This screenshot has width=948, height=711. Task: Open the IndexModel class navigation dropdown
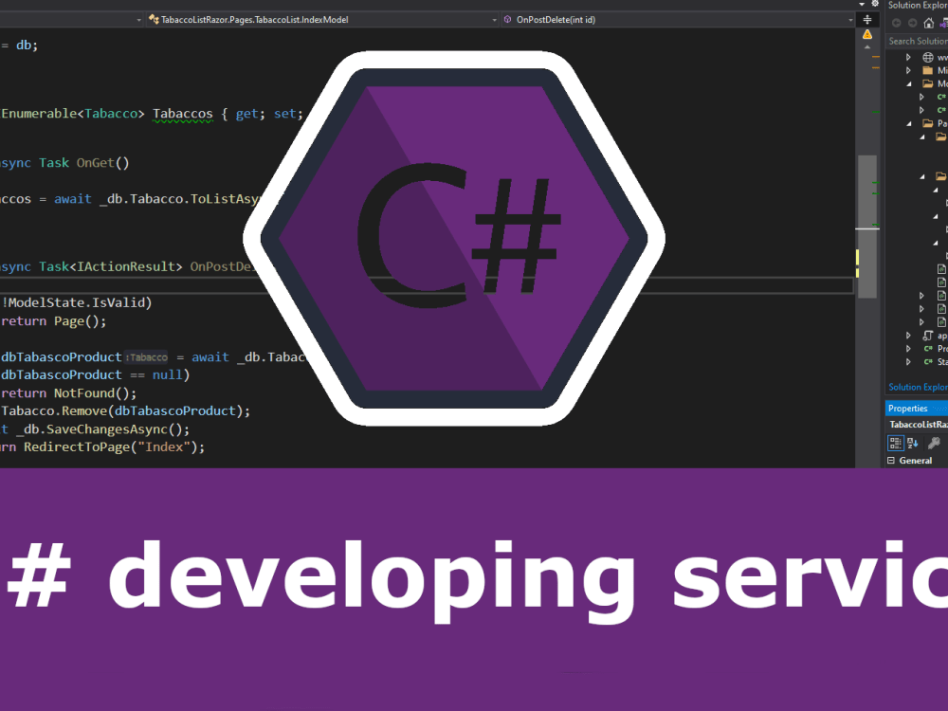click(x=323, y=19)
